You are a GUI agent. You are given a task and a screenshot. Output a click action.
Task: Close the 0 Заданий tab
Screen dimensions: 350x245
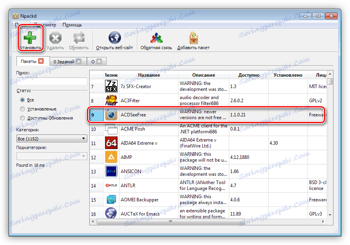[79, 61]
